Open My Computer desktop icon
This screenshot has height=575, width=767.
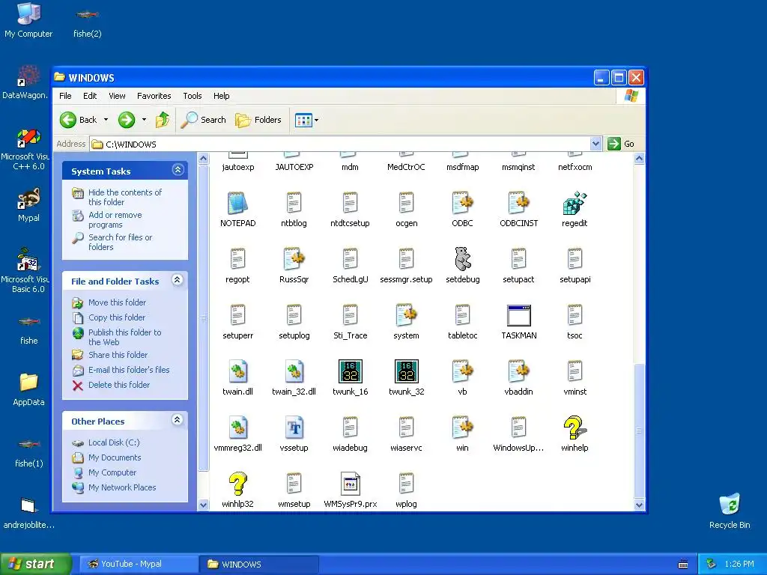[x=28, y=13]
